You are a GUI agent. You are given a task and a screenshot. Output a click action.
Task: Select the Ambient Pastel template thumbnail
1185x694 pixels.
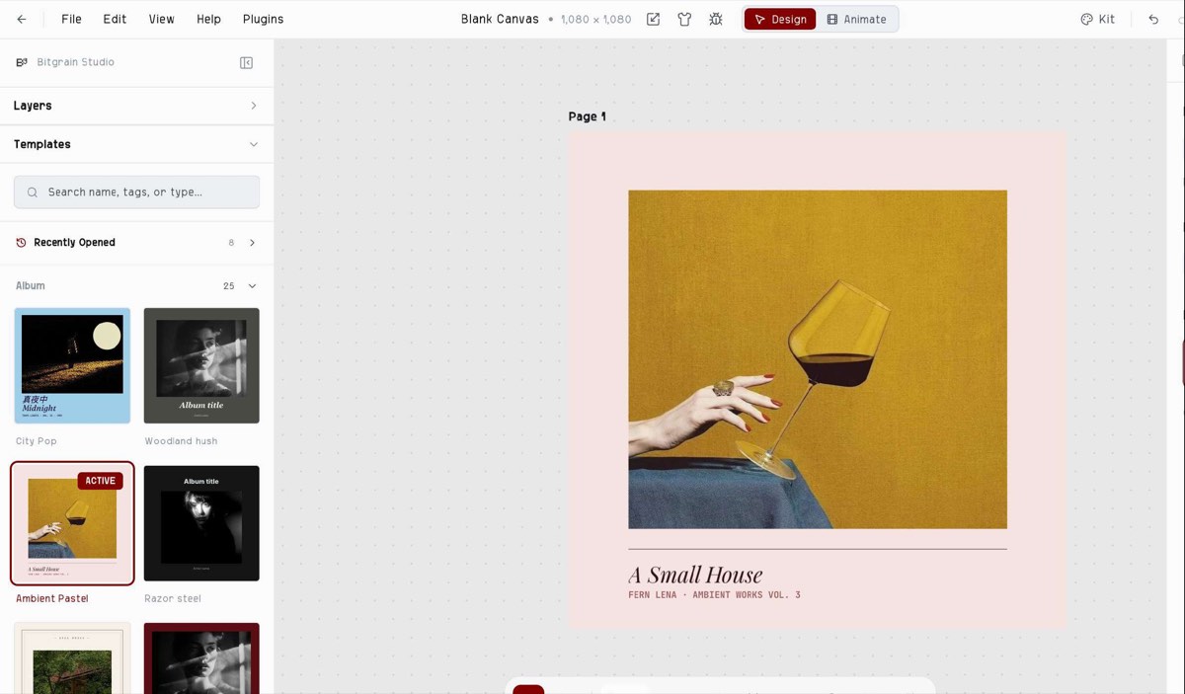pos(72,523)
